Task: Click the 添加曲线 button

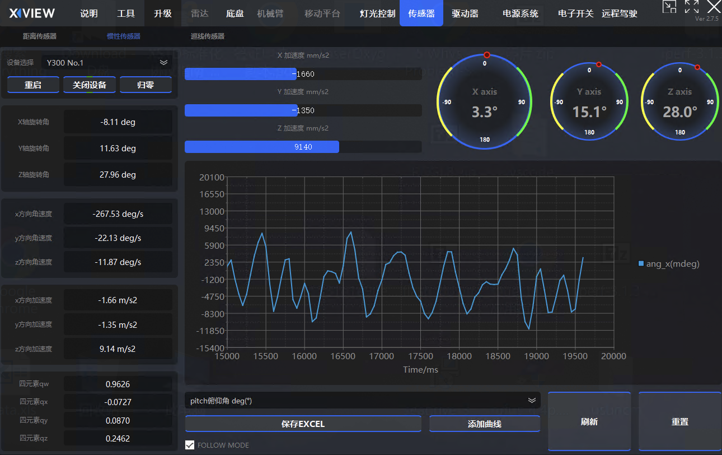Action: 485,424
